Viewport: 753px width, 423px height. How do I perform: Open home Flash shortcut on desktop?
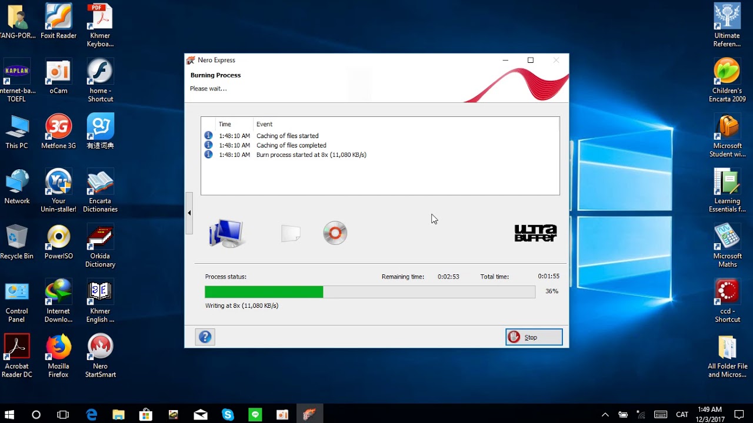coord(100,80)
